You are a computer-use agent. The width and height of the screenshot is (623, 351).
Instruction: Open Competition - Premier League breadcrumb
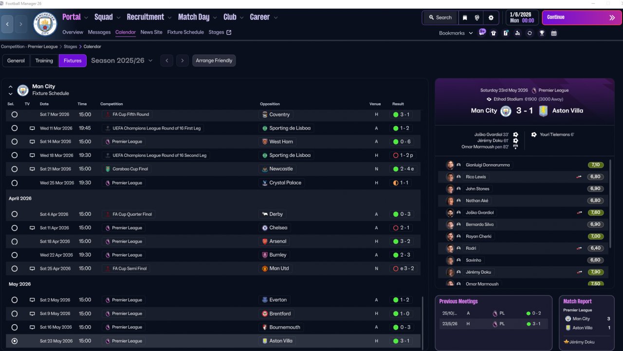29,47
